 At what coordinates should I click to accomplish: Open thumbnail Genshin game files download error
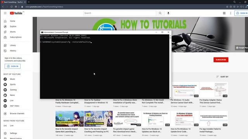[127, 119]
